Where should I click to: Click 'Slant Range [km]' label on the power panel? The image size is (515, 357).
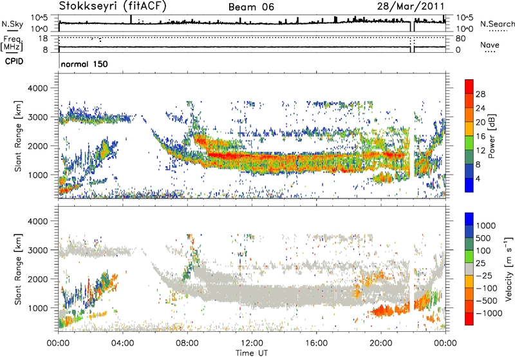(18, 136)
